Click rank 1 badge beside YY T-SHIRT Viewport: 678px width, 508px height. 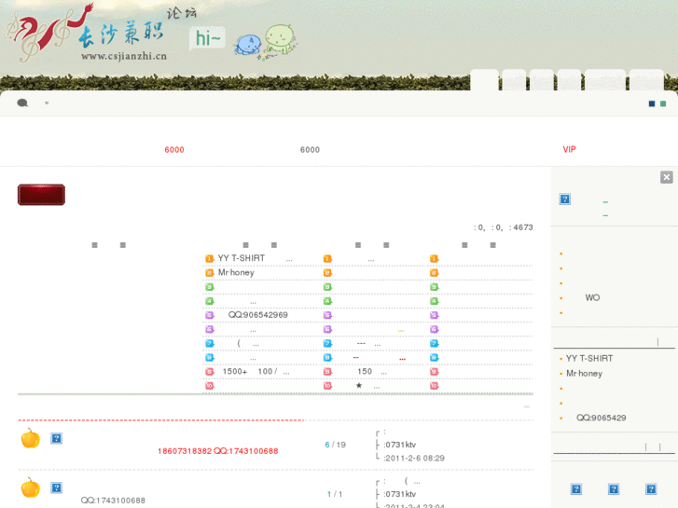tap(209, 258)
